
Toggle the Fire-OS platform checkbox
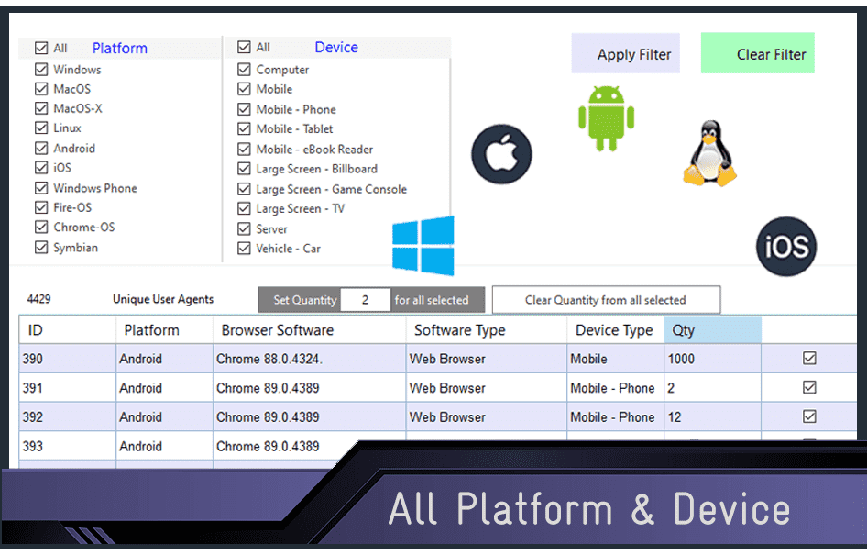[41, 208]
